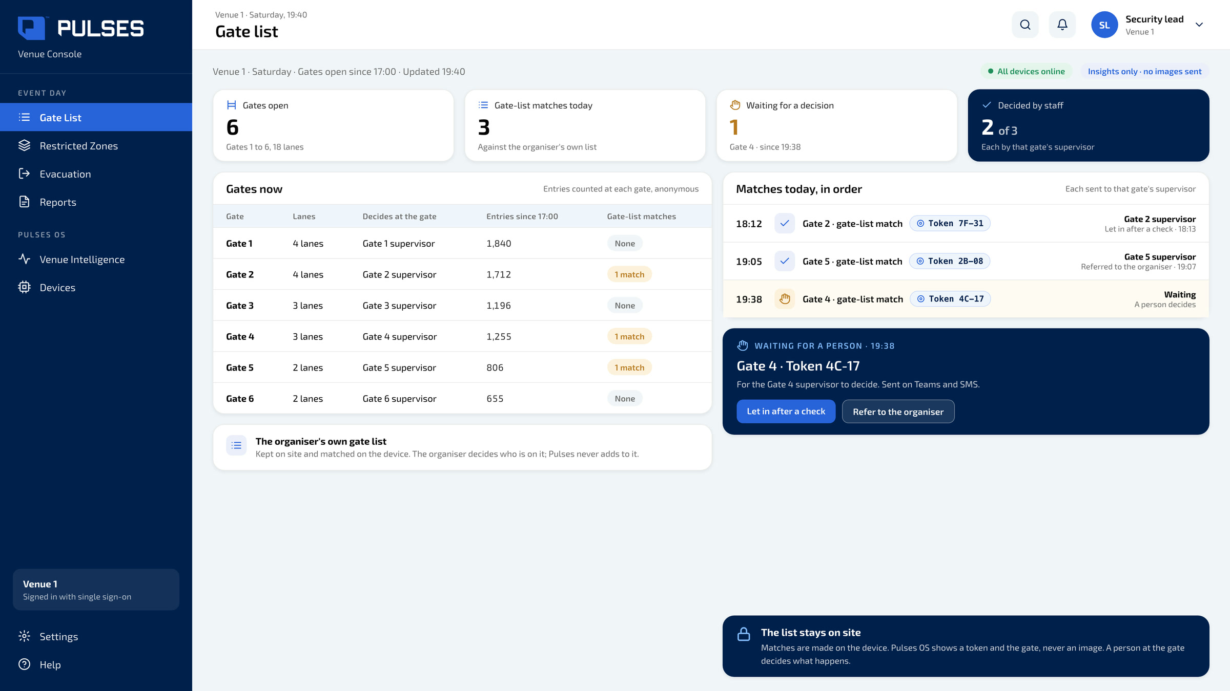Go to Evacuation page
This screenshot has width=1230, height=691.
point(96,174)
